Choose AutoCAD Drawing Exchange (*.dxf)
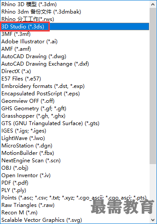 (x=75, y=64)
